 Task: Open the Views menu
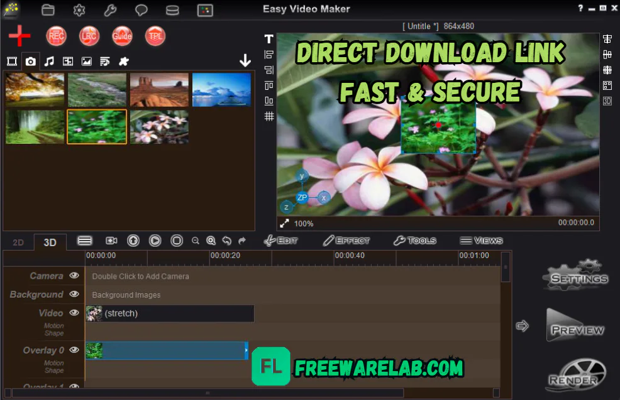pos(481,241)
